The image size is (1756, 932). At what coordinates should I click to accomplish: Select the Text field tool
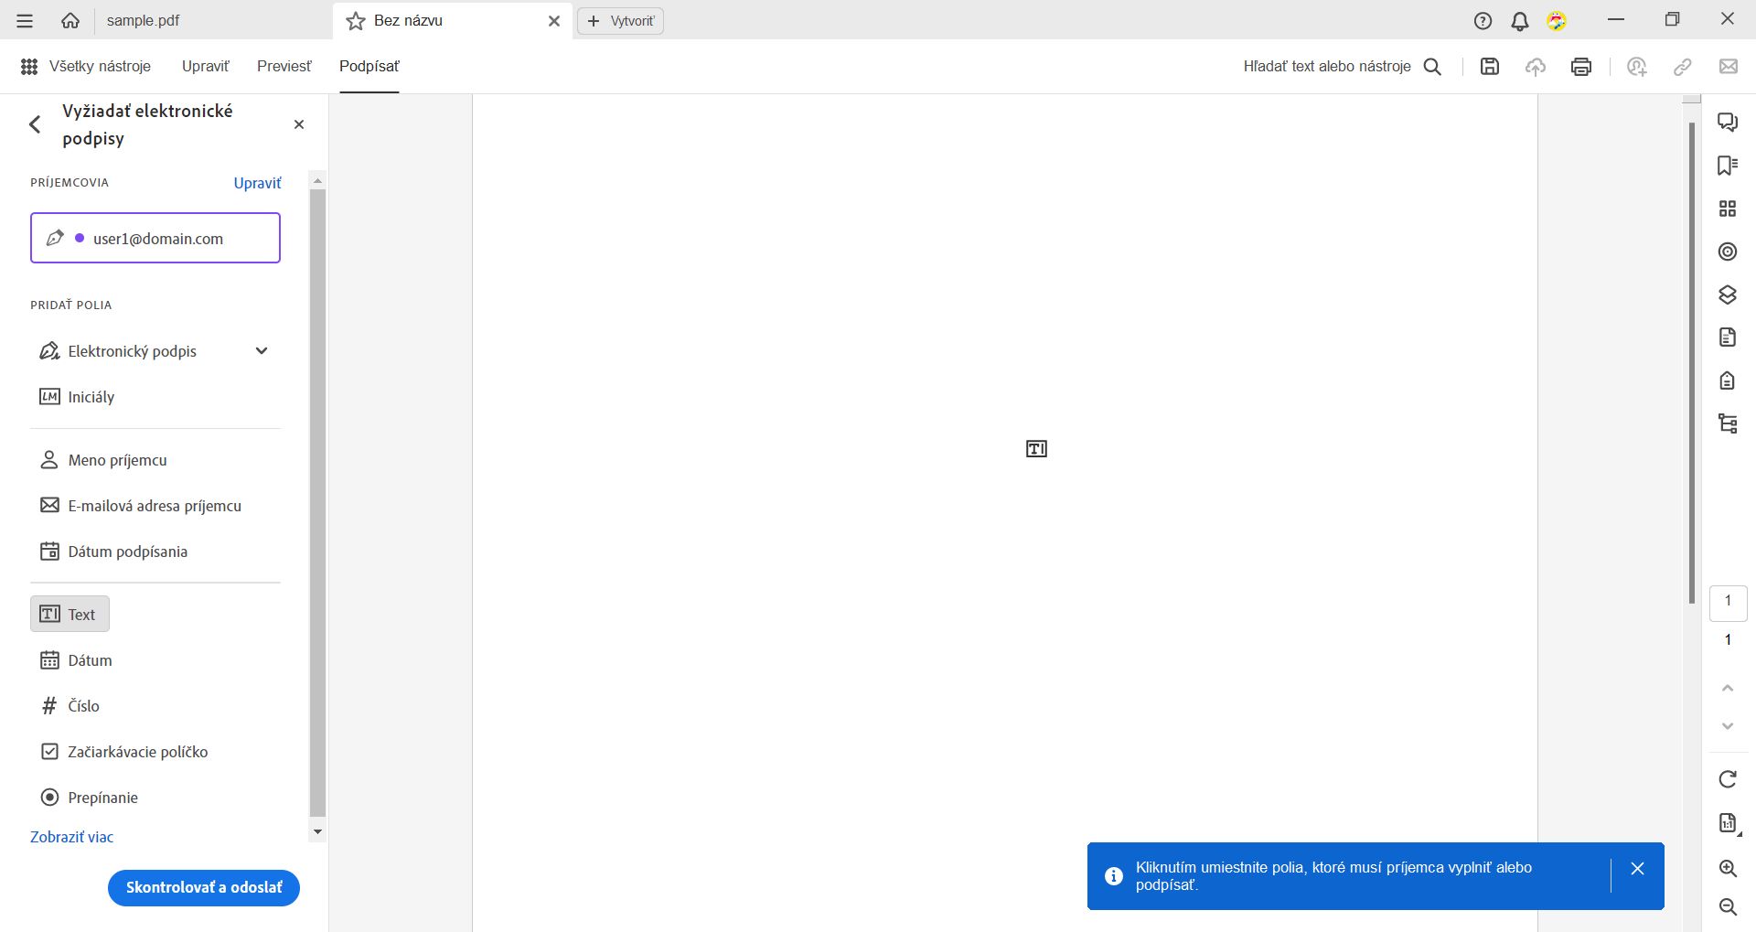point(70,614)
